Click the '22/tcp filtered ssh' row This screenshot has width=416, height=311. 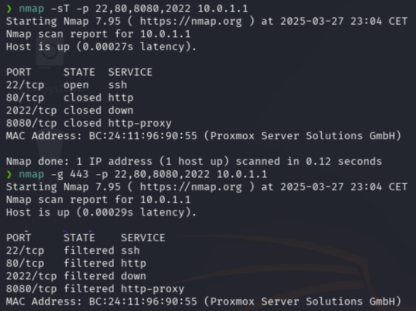tap(73, 251)
